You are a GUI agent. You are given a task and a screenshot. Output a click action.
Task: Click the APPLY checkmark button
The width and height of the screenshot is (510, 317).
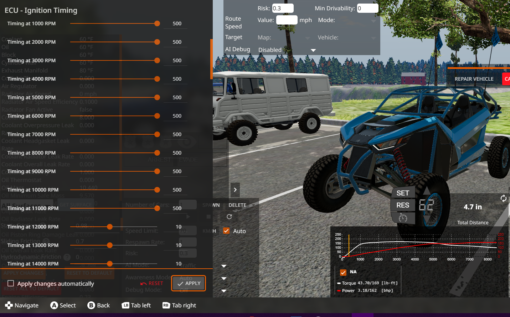point(189,283)
